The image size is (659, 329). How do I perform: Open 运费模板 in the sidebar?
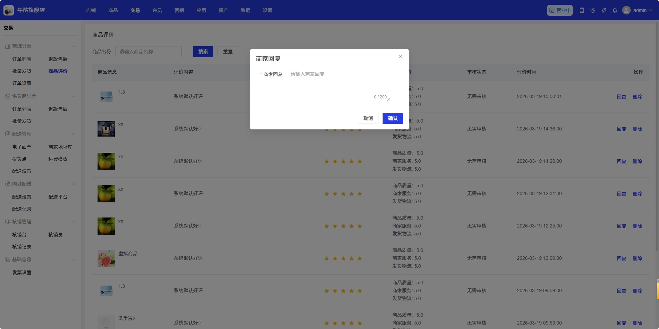tap(58, 159)
